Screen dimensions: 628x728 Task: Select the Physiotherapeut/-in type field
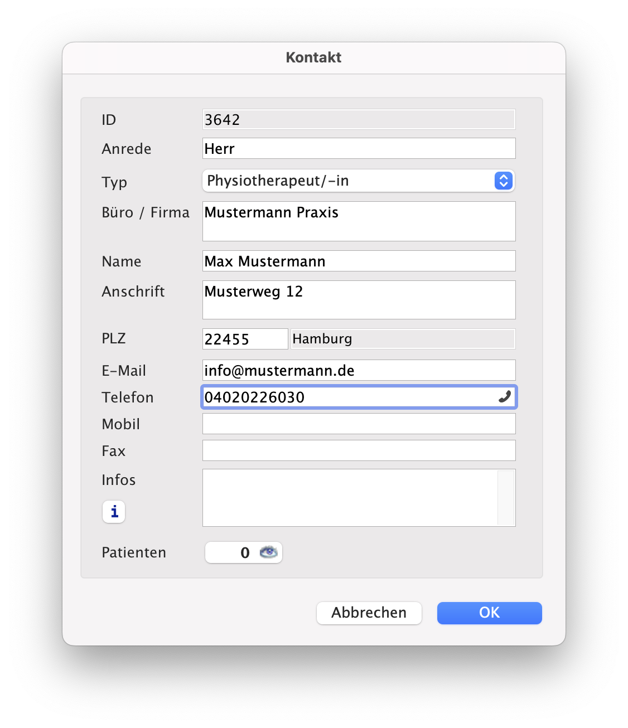tap(346, 181)
